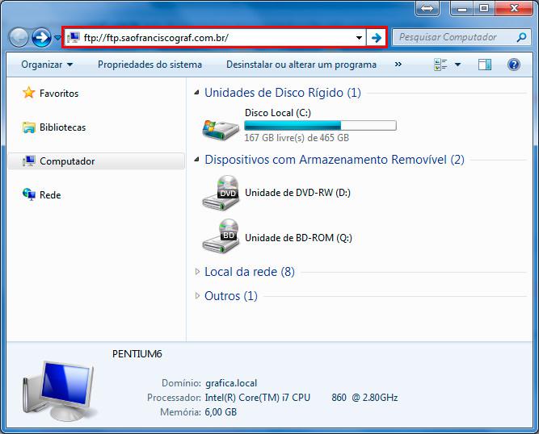Click the large computer image in details pane
This screenshot has width=539, height=434.
(59, 390)
